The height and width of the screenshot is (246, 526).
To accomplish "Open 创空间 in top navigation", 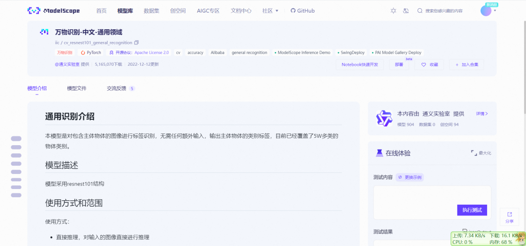I will pyautogui.click(x=178, y=11).
